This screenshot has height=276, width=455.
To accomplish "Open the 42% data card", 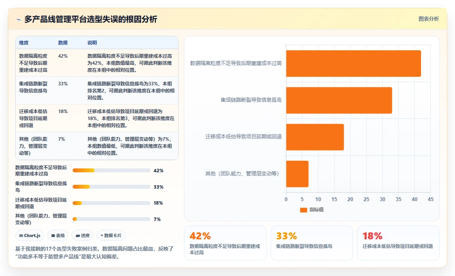I will [225, 243].
